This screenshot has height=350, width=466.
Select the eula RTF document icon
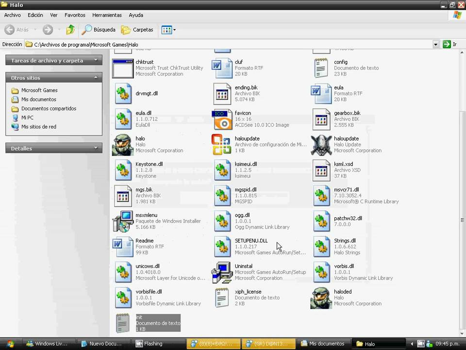(x=321, y=94)
